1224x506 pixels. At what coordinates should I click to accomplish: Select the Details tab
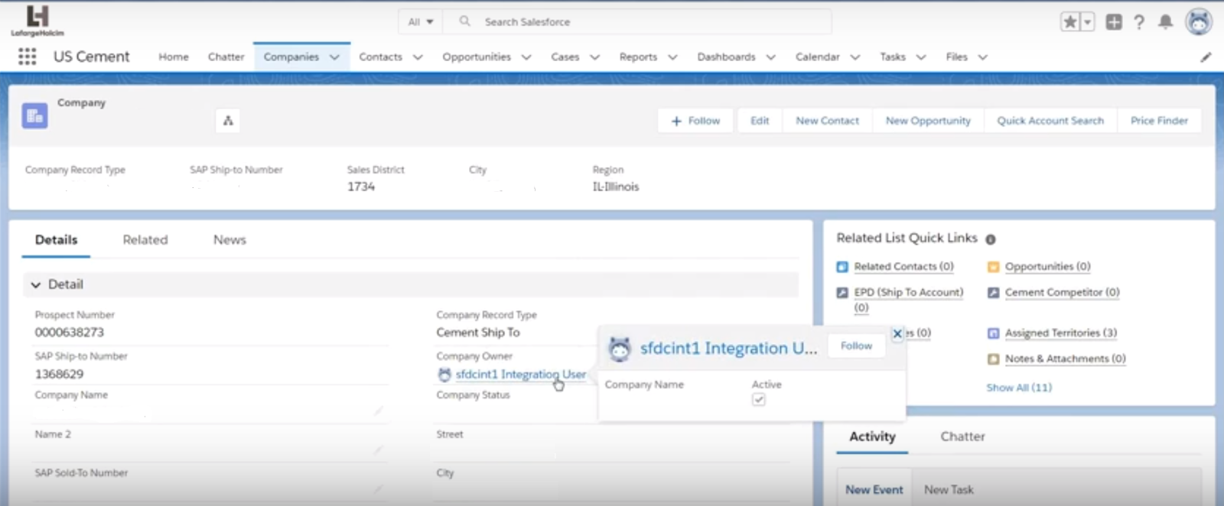(56, 240)
